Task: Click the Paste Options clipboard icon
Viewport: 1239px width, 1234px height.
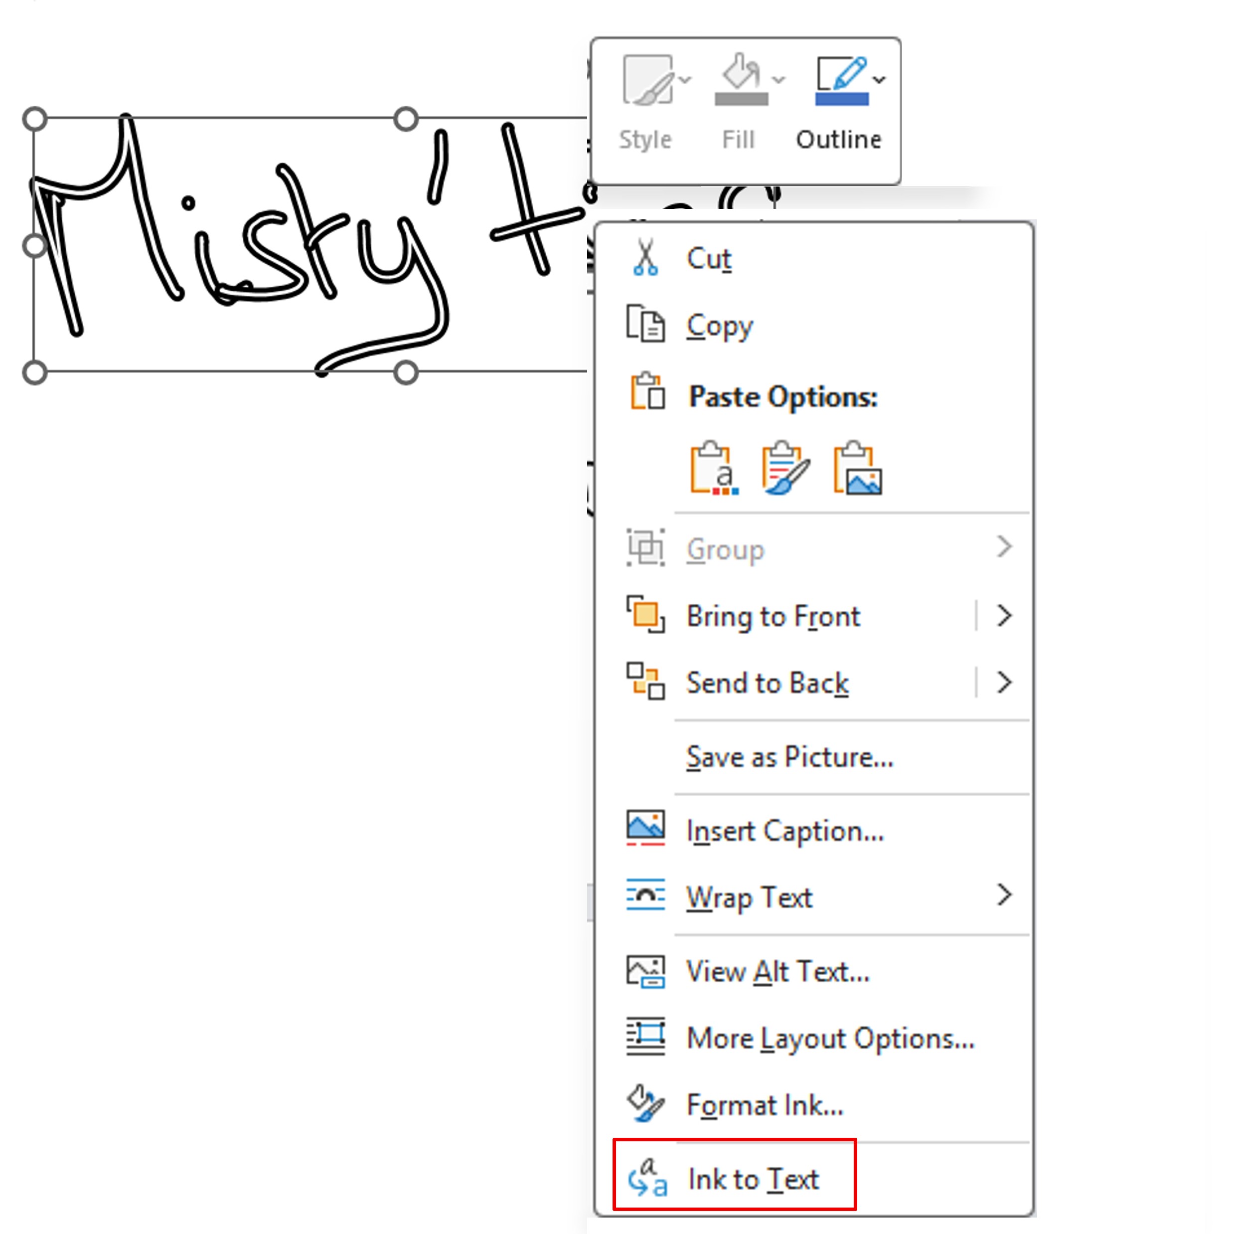Action: coord(647,391)
